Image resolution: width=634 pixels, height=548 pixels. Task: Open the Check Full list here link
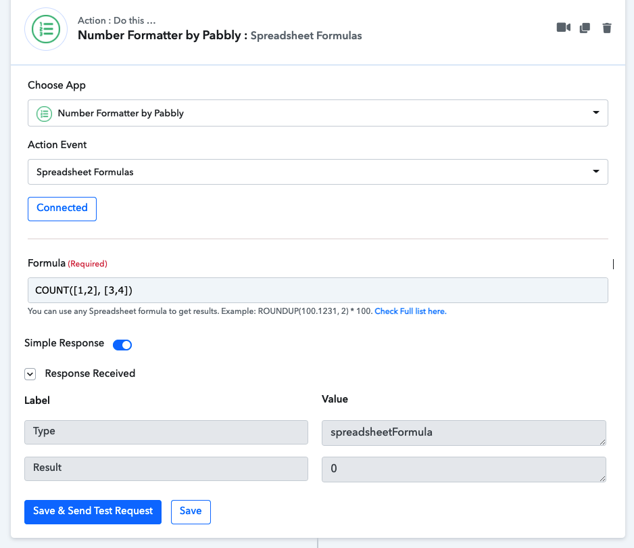click(x=410, y=311)
